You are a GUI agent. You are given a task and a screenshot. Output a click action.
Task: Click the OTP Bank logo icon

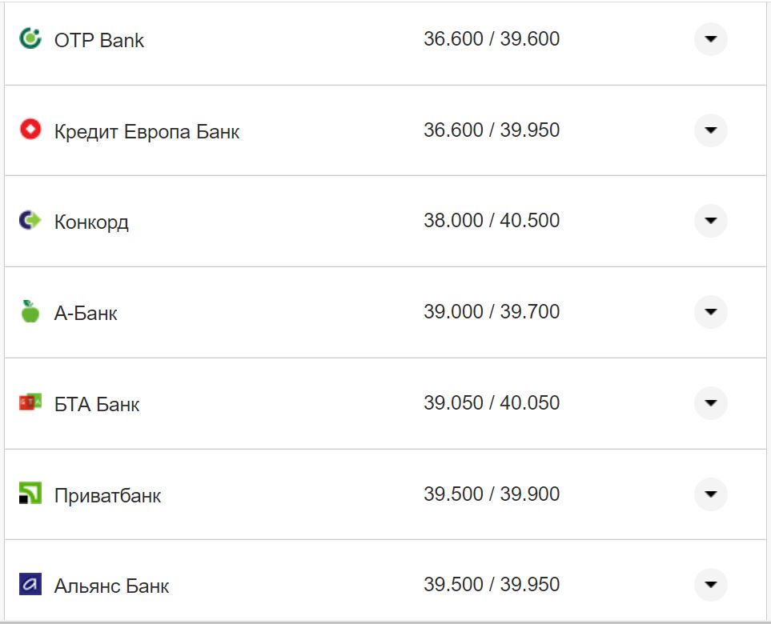[x=30, y=38]
